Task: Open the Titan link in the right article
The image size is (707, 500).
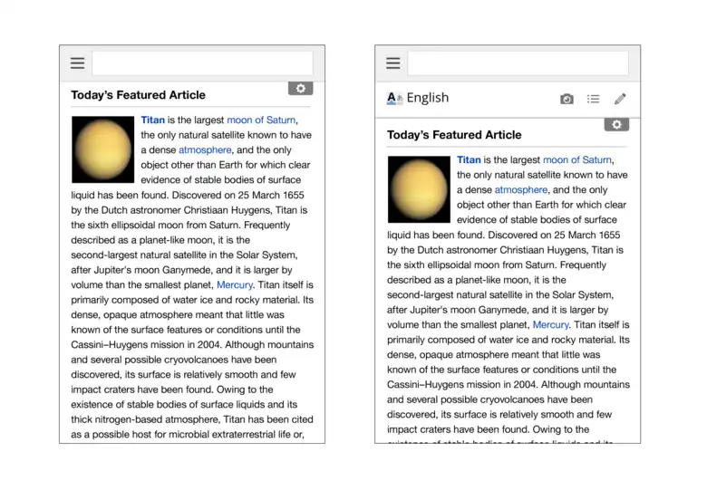Action: (469, 159)
